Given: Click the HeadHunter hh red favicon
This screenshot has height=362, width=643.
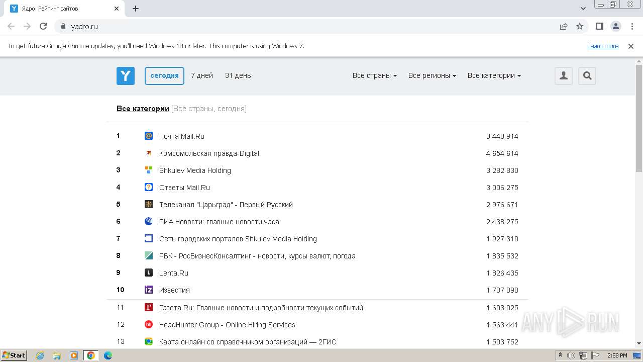Looking at the screenshot, I should pos(149,324).
